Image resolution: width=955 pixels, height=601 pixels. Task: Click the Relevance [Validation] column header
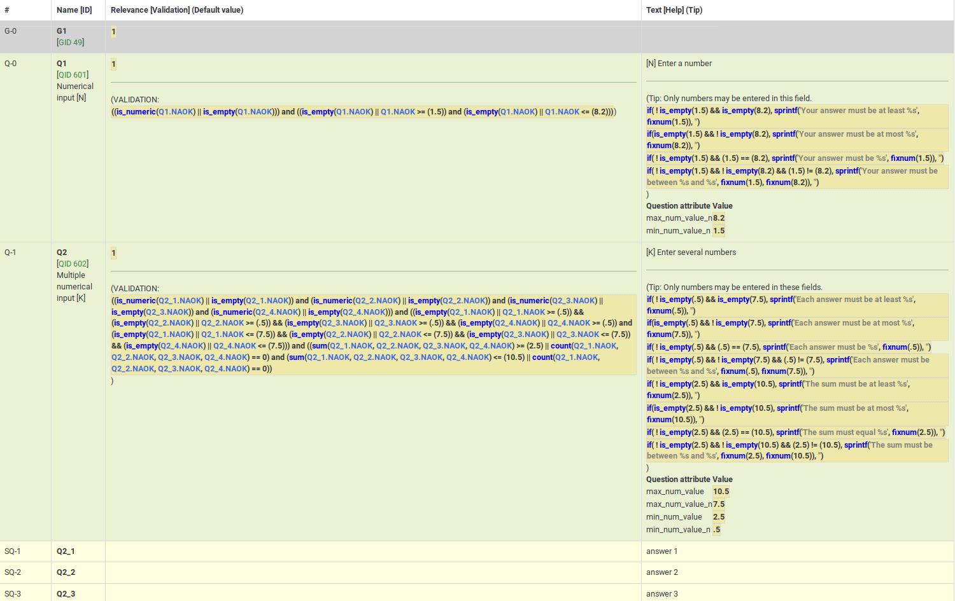pos(177,10)
